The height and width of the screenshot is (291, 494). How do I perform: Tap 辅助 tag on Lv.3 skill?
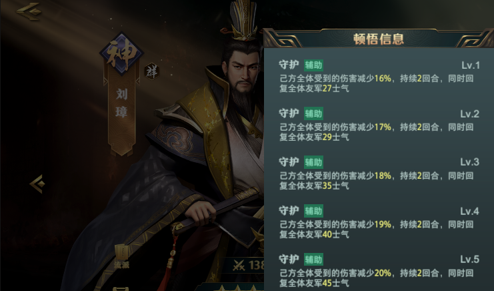click(x=313, y=162)
